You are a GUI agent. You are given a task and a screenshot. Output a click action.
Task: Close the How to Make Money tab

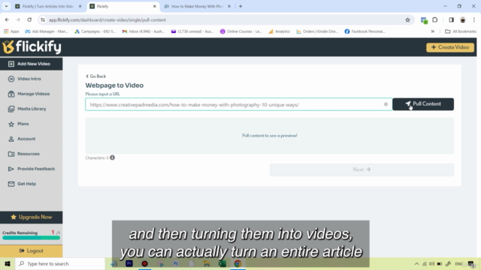pos(229,6)
